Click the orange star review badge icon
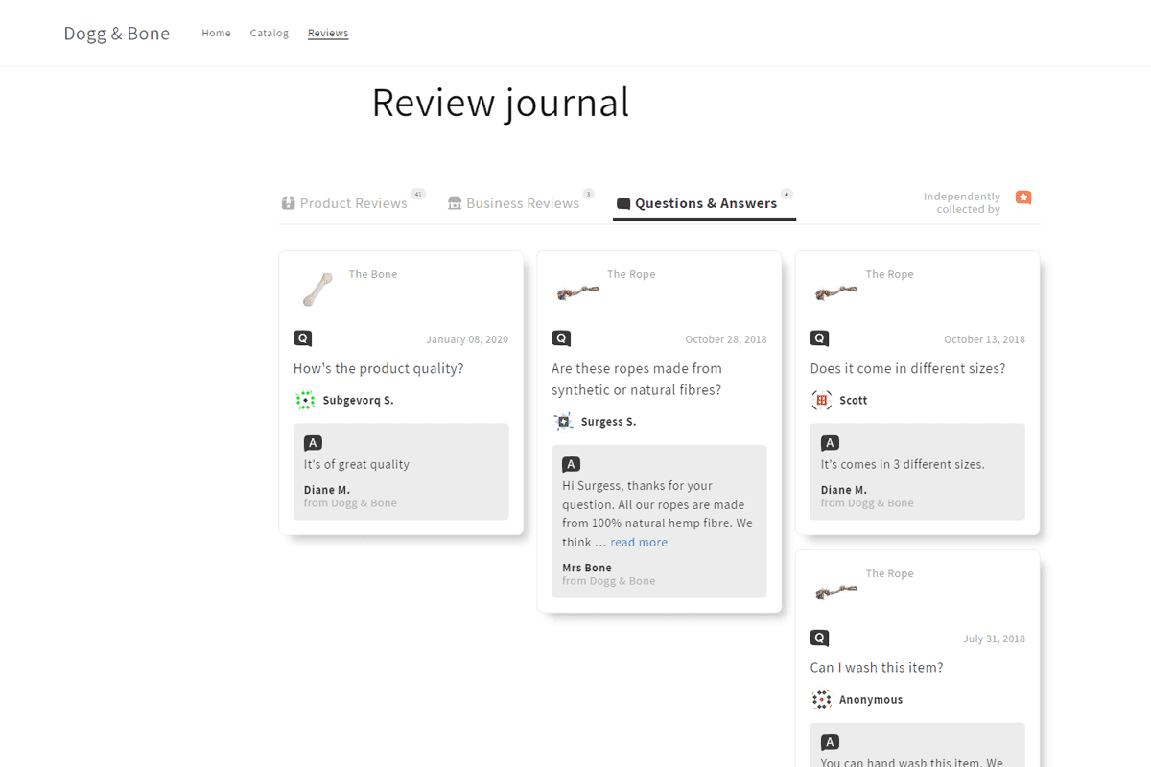 tap(1023, 198)
